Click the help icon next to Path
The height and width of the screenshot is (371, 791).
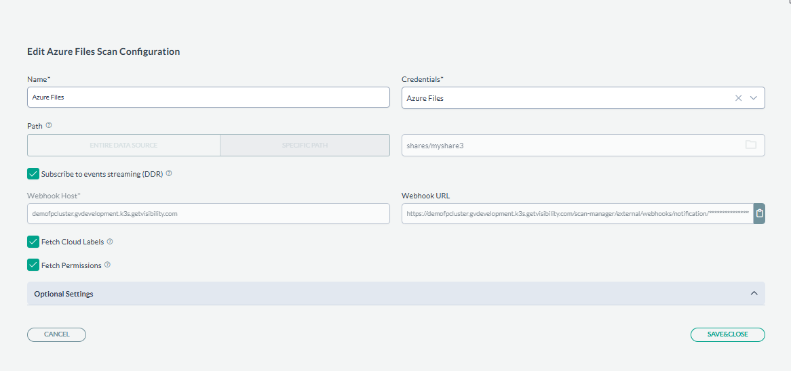pyautogui.click(x=49, y=125)
